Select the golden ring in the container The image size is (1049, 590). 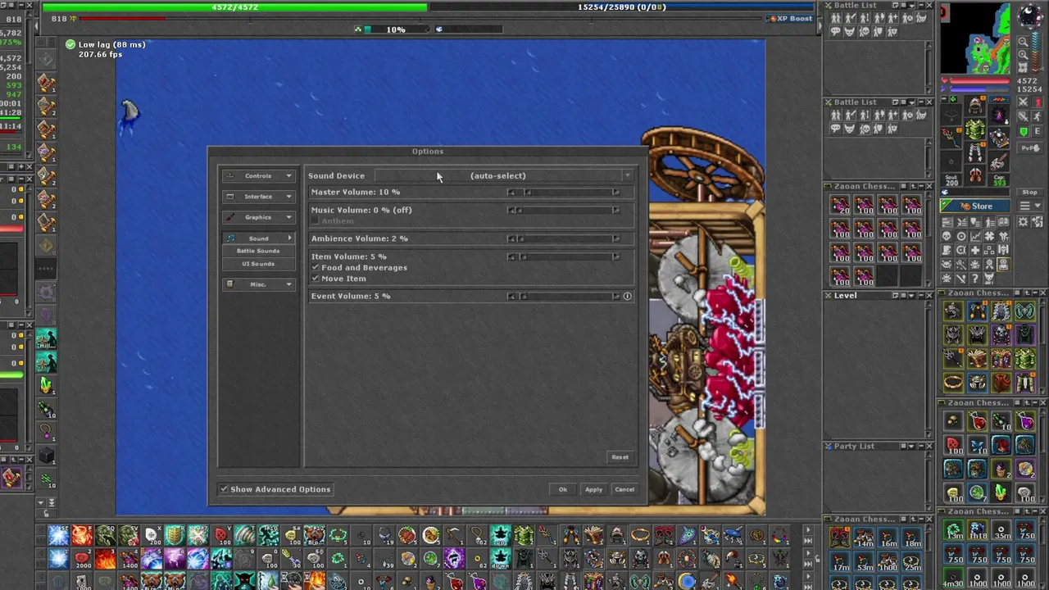(x=951, y=382)
